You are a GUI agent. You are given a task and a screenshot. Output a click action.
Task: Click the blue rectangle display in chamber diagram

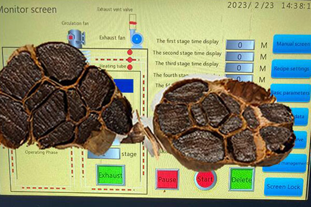point(123,86)
